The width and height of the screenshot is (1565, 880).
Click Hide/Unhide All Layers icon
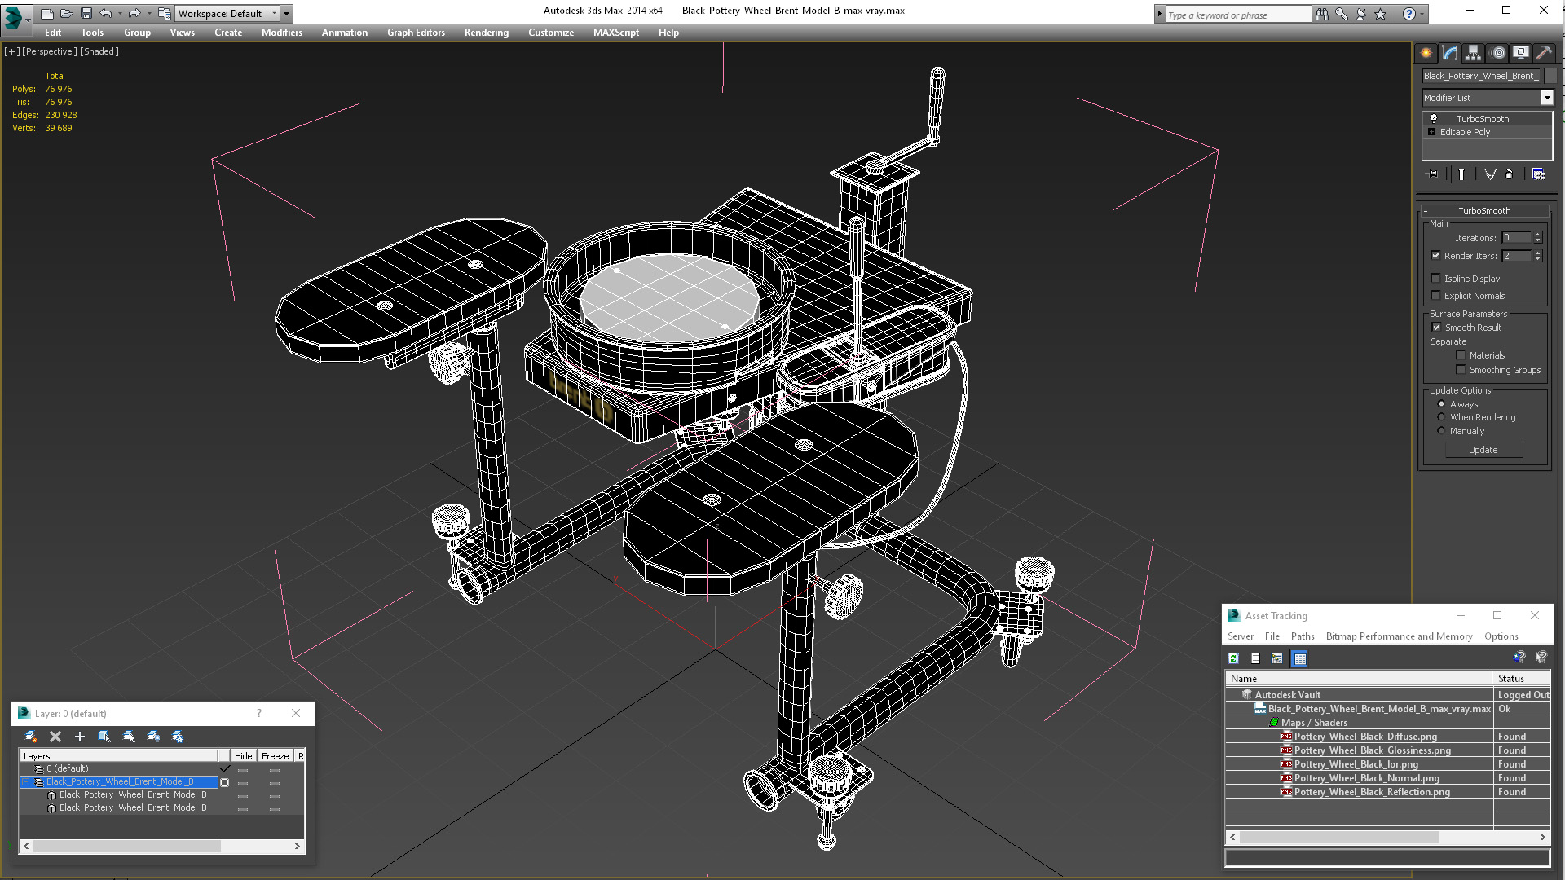(x=153, y=737)
